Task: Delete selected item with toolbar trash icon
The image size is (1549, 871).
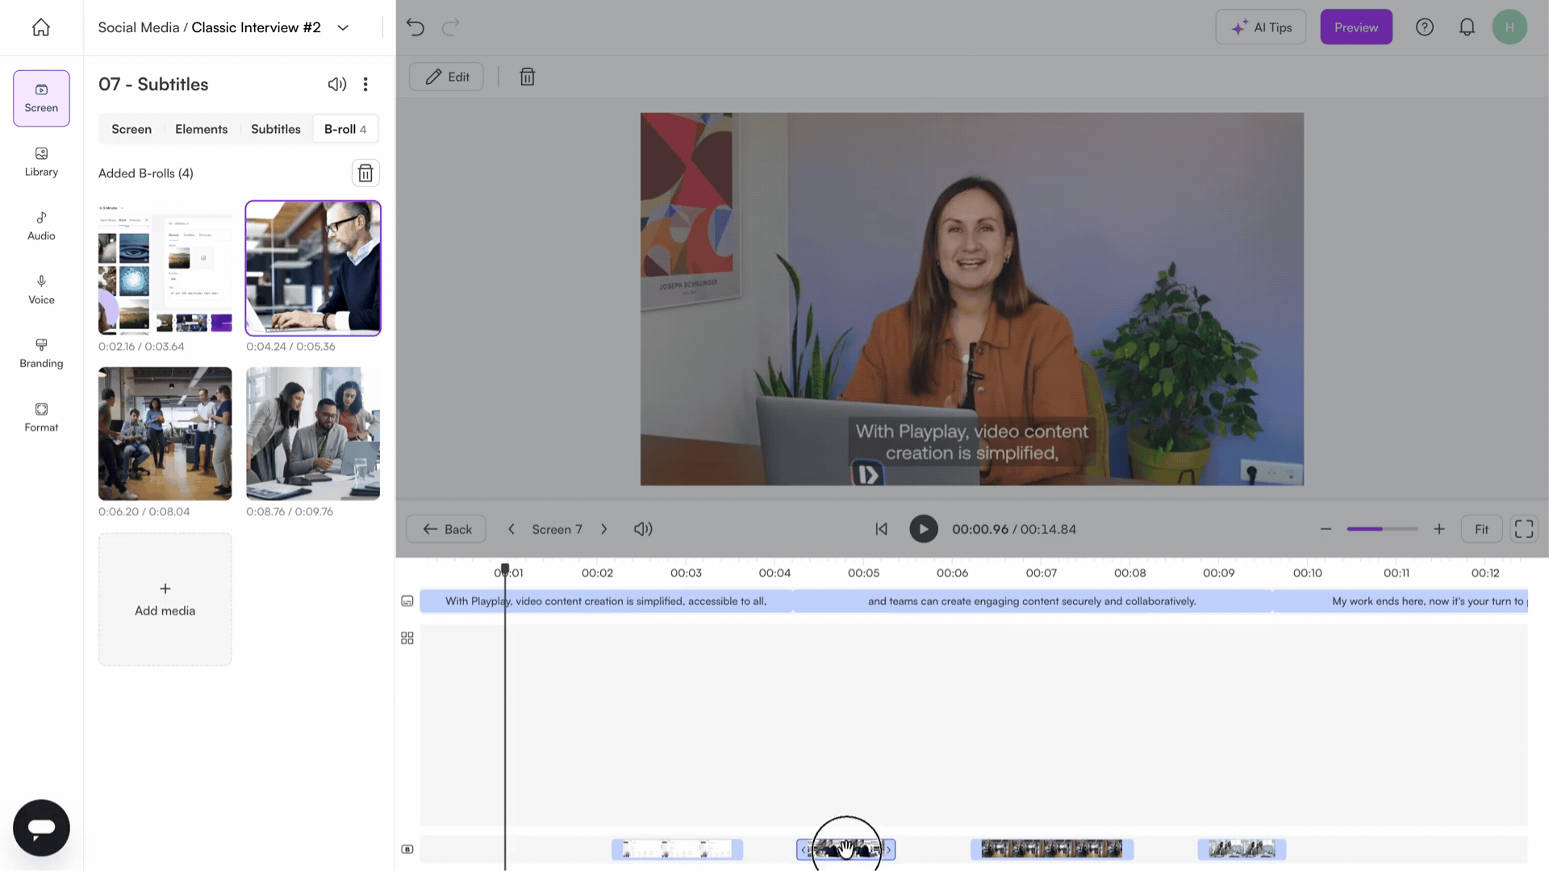Action: click(528, 77)
